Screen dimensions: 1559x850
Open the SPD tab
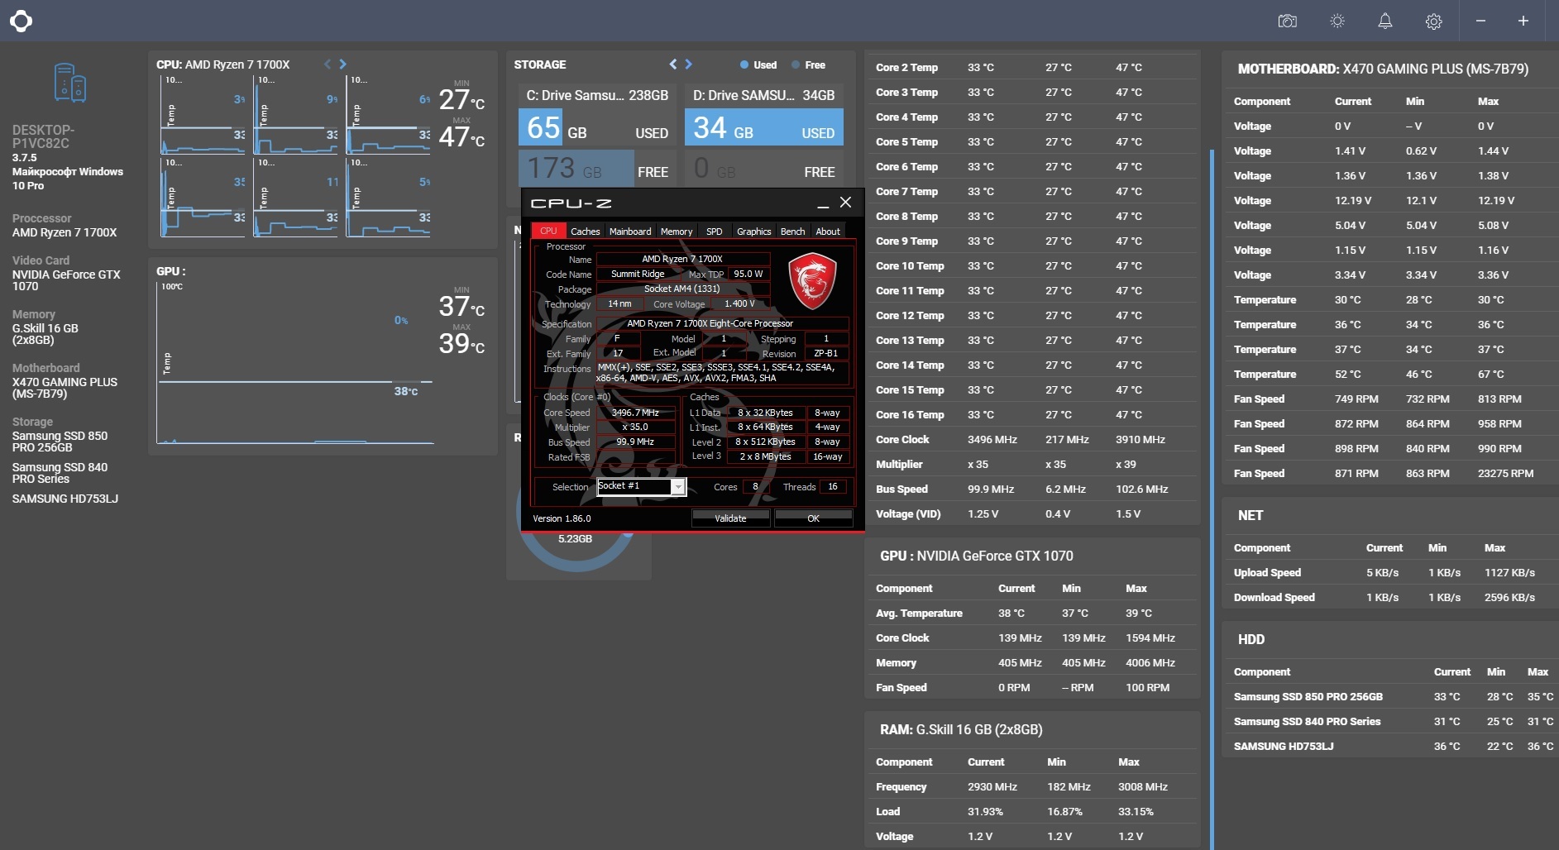(715, 232)
